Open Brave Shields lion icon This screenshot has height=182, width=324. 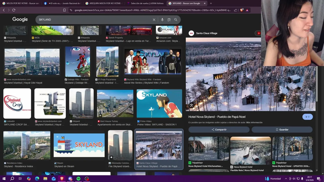pos(241,10)
